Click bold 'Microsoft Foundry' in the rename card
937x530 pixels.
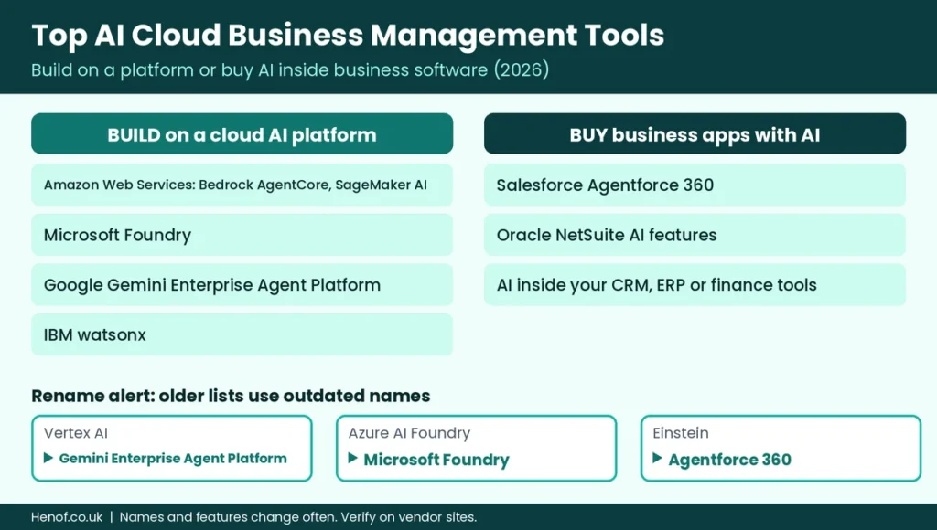[x=436, y=460]
